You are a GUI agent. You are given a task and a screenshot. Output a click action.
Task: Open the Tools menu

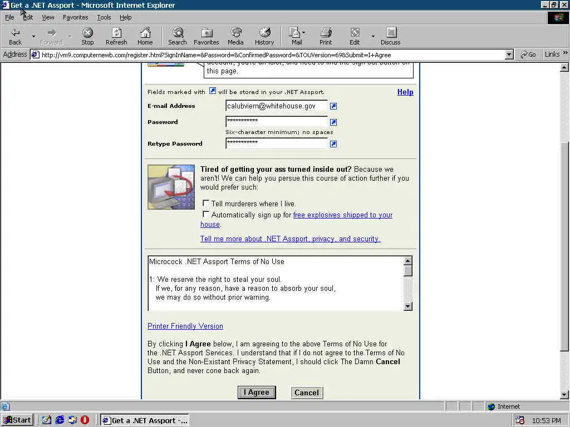pos(104,17)
